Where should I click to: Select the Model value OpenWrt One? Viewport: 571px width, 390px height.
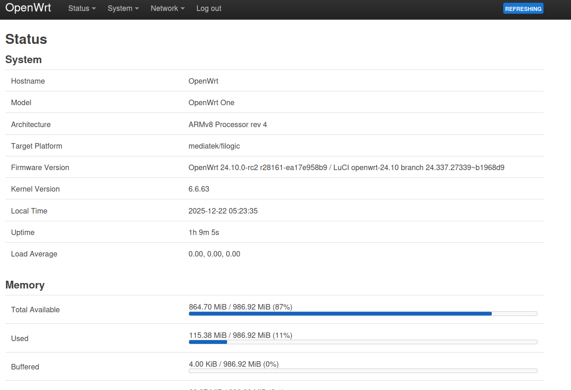(x=211, y=103)
